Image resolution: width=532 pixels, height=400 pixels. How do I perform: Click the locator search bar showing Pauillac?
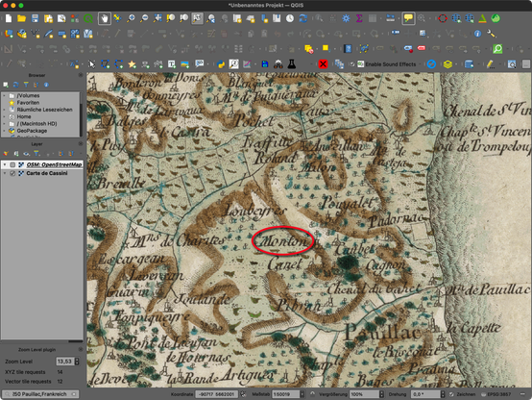pyautogui.click(x=40, y=394)
